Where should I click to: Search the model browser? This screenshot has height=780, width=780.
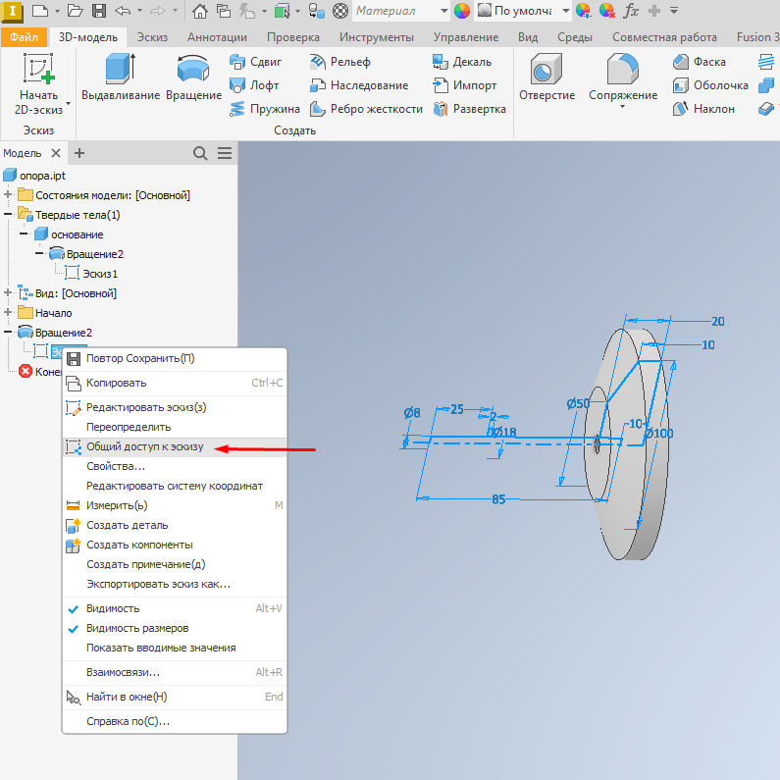[x=200, y=153]
